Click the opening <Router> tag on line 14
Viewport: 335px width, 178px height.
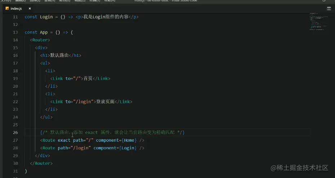click(40, 40)
